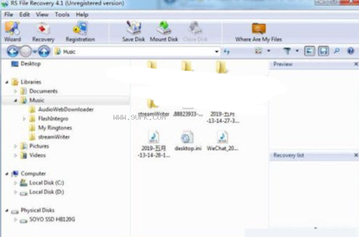The height and width of the screenshot is (237, 359).
Task: Collapse the Physical Disks node
Action: click(x=7, y=210)
